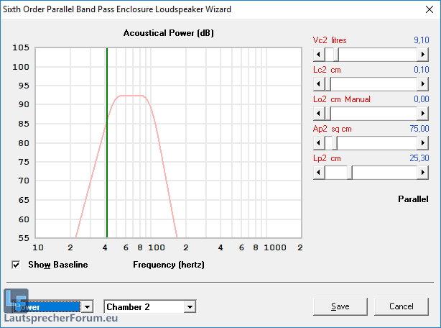Save the enclosure design

tap(340, 306)
